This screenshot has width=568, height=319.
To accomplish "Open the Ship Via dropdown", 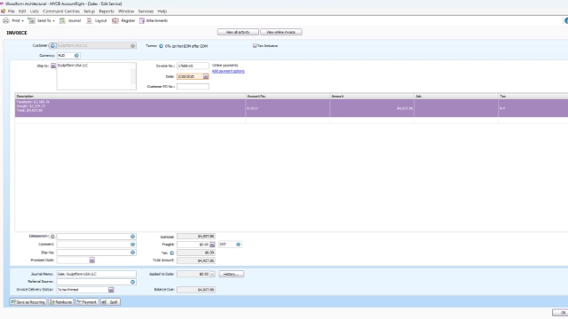I will pyautogui.click(x=132, y=252).
